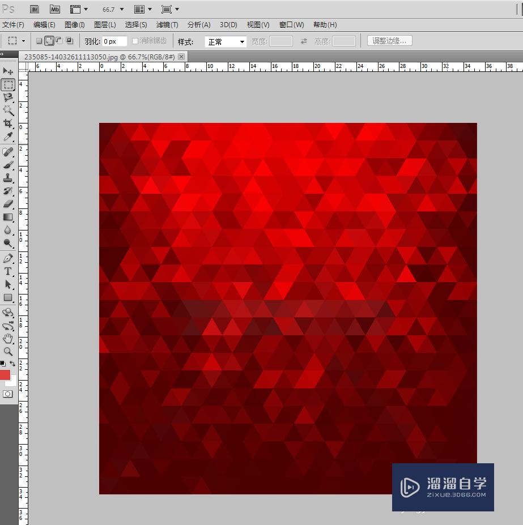Select the Type tool
The image size is (523, 525).
(x=8, y=271)
